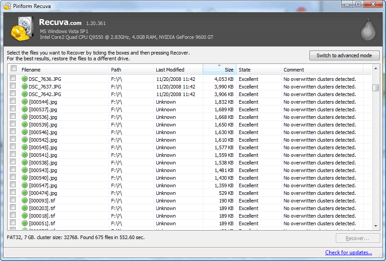Minimize the Piriform Recuva window

point(347,4)
